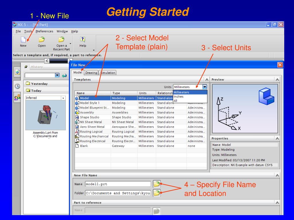Choose Millimeters in the Units list

[190, 93]
